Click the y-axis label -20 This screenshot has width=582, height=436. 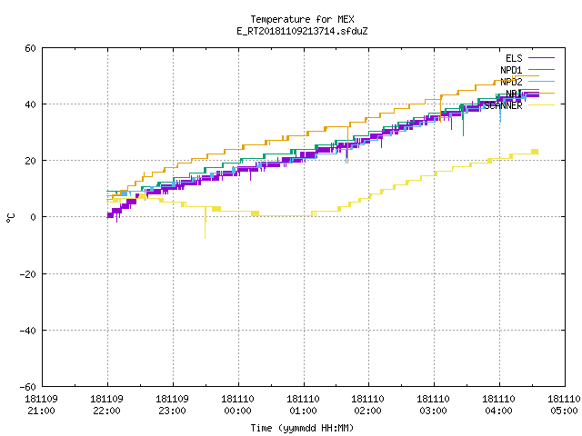pyautogui.click(x=28, y=274)
